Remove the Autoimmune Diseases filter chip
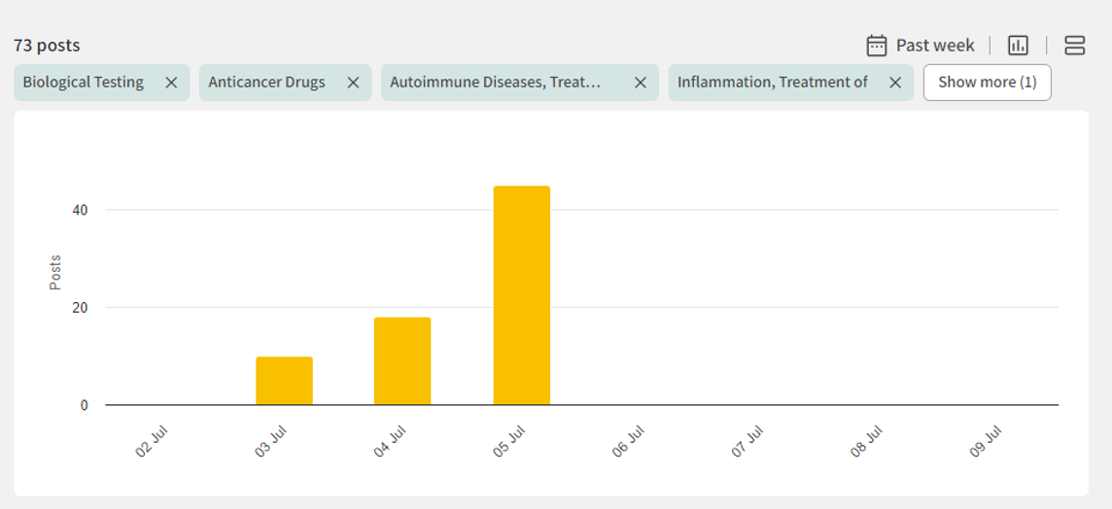Viewport: 1112px width, 509px height. click(x=640, y=83)
